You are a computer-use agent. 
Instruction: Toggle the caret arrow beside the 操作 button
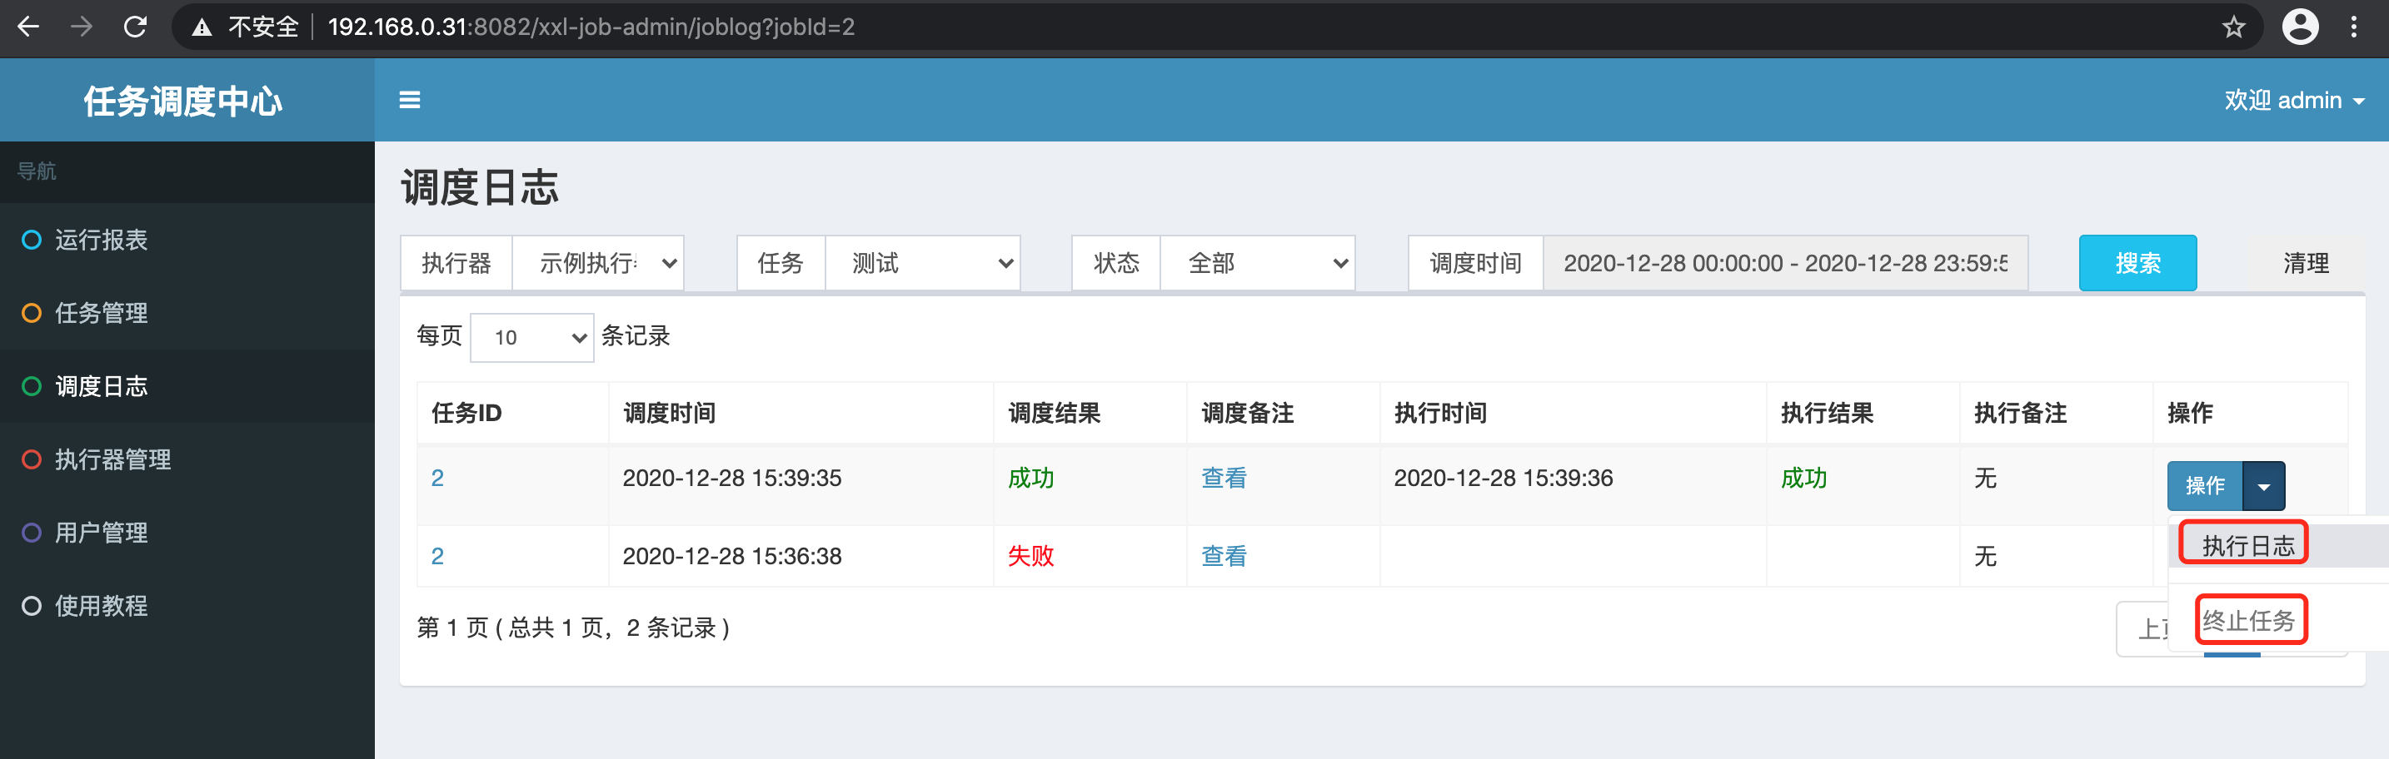click(x=2264, y=486)
